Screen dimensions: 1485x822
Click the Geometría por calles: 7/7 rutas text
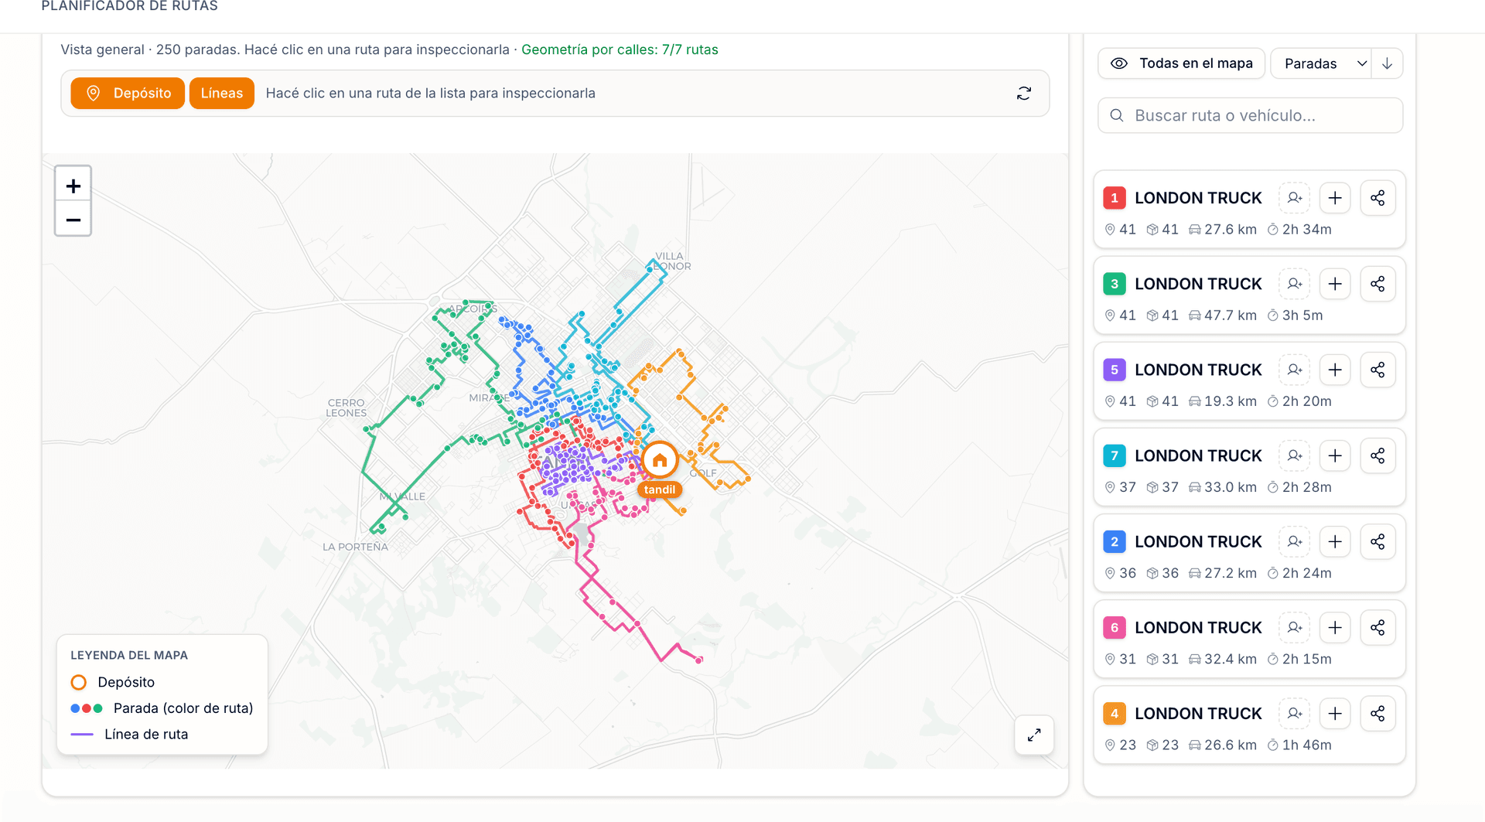coord(620,49)
